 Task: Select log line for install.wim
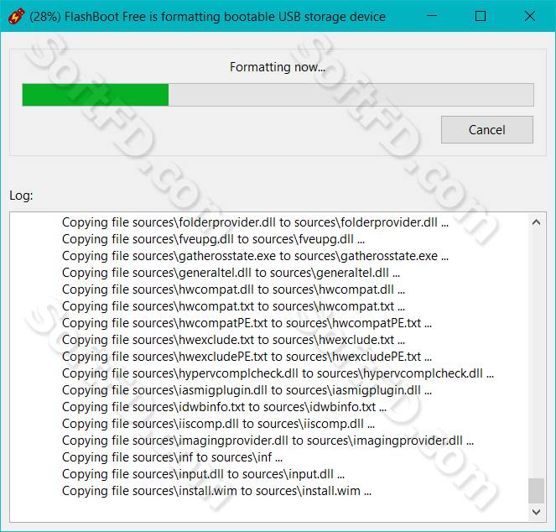coord(216,491)
